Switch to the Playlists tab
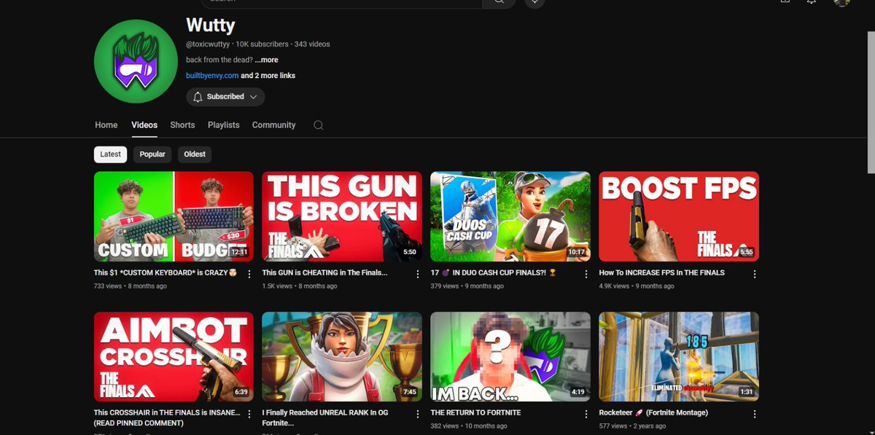 point(223,125)
